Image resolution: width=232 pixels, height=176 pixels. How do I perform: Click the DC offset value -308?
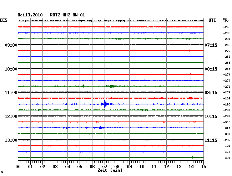[x=227, y=122]
